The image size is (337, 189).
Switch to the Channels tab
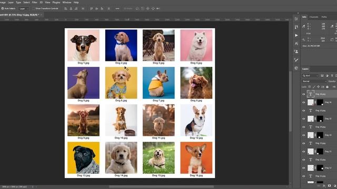tap(314, 17)
